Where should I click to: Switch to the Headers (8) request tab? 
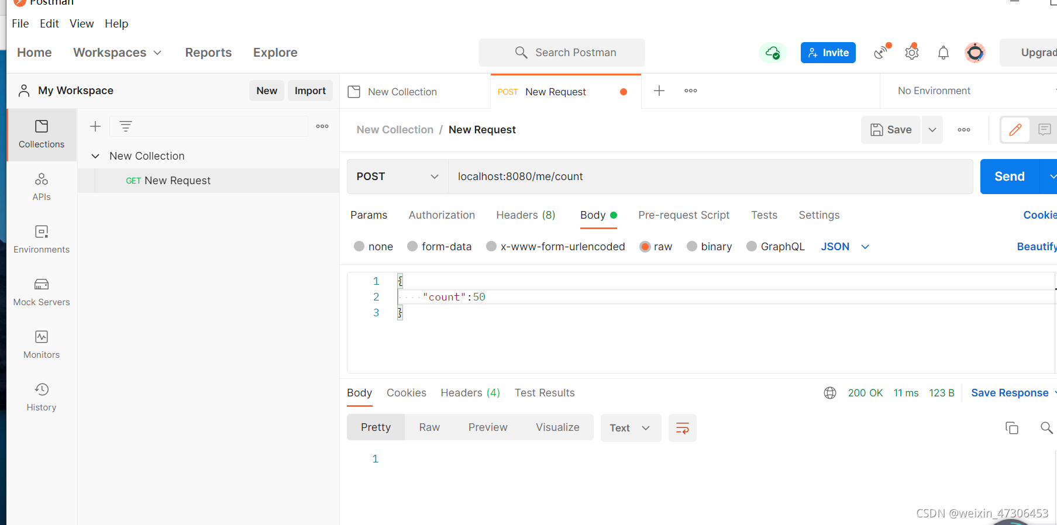[526, 215]
